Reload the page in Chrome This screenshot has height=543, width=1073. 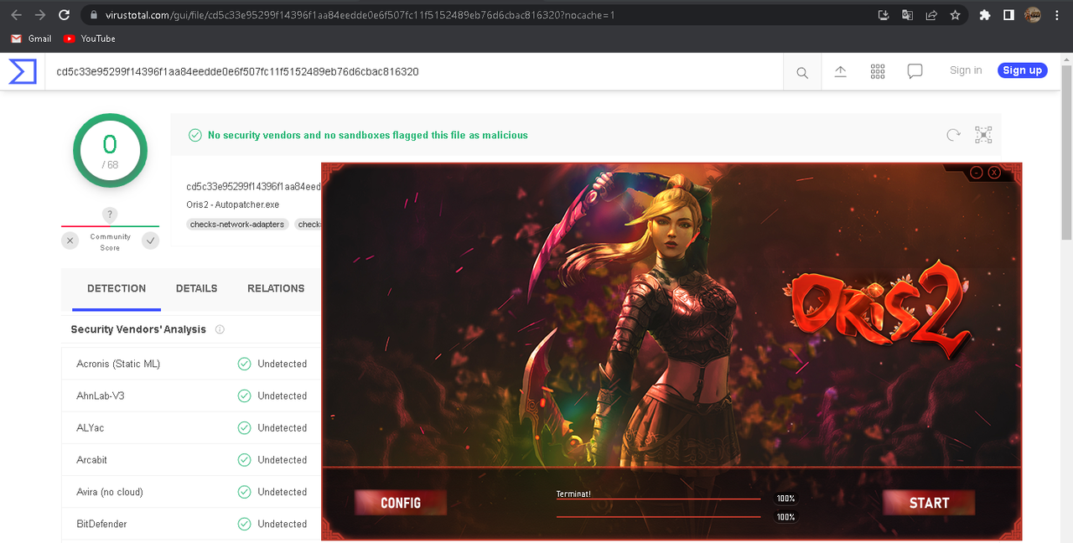coord(65,15)
